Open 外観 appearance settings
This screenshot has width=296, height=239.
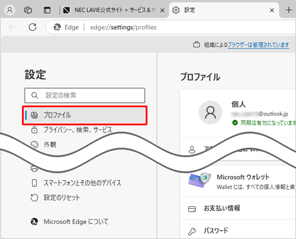(x=50, y=145)
